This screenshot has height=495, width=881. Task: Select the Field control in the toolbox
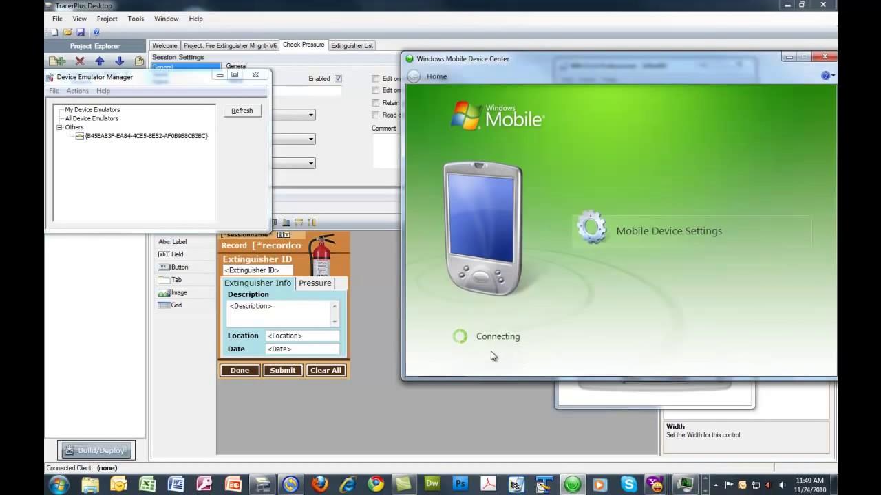tap(171, 254)
